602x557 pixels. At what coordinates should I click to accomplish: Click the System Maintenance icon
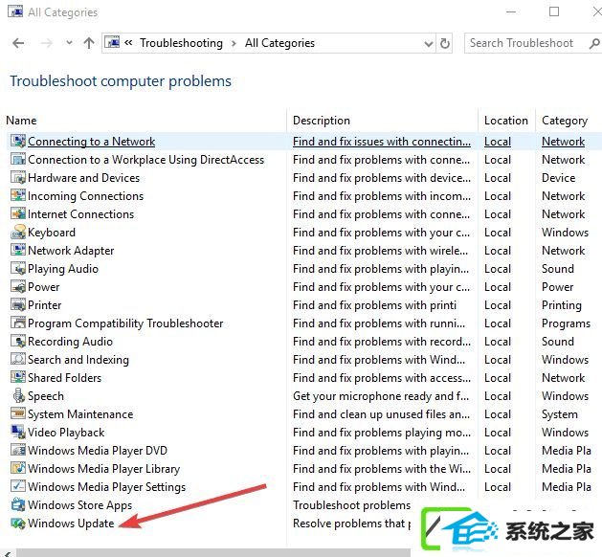(x=18, y=413)
